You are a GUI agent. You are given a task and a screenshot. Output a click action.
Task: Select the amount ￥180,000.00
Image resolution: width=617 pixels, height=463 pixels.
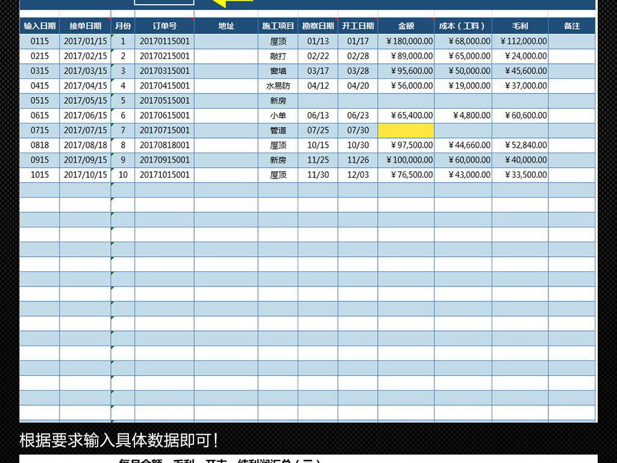tap(406, 42)
